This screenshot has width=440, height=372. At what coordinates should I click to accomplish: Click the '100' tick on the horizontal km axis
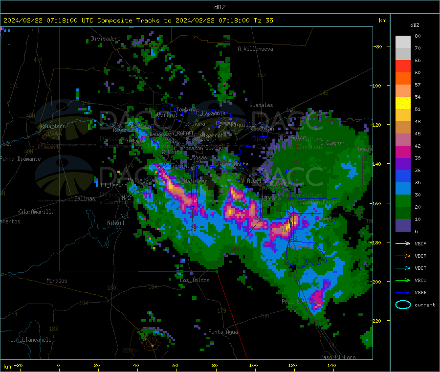point(253,365)
